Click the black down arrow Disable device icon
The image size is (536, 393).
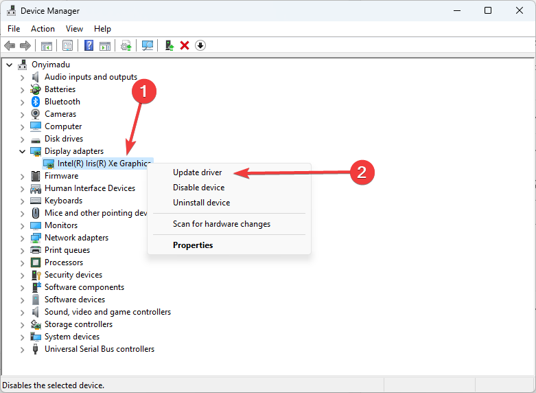click(200, 45)
